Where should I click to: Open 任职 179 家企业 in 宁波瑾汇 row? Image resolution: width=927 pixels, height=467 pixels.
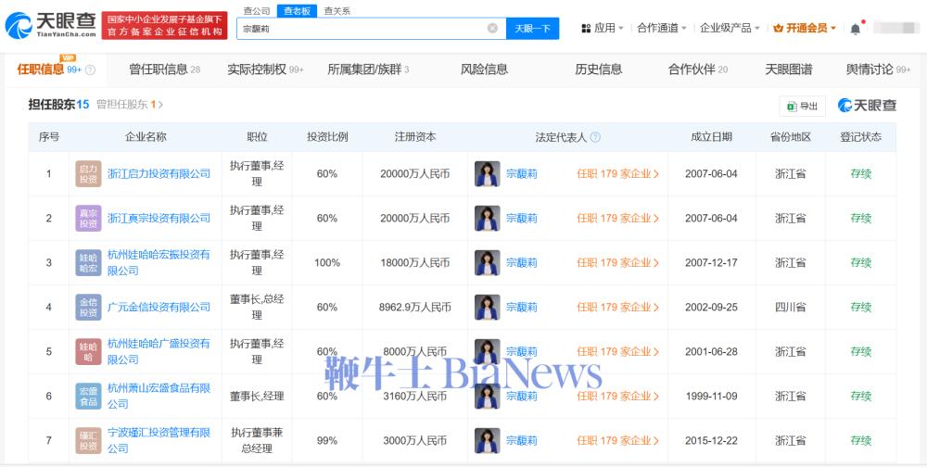pos(617,440)
